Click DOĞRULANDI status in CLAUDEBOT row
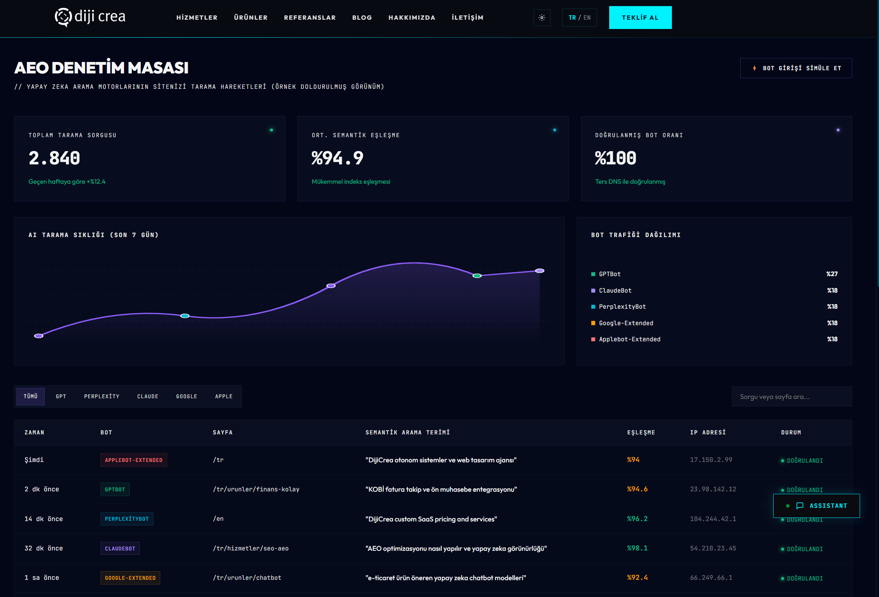Screen dimensions: 879x597 click(x=802, y=549)
